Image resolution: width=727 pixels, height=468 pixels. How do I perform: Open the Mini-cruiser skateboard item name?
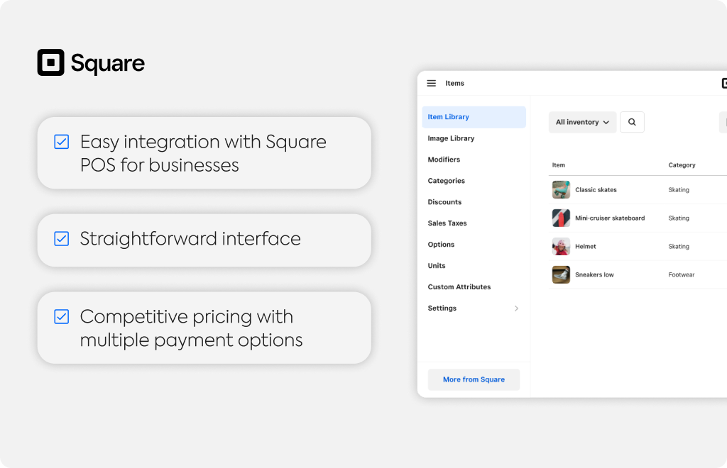(610, 218)
